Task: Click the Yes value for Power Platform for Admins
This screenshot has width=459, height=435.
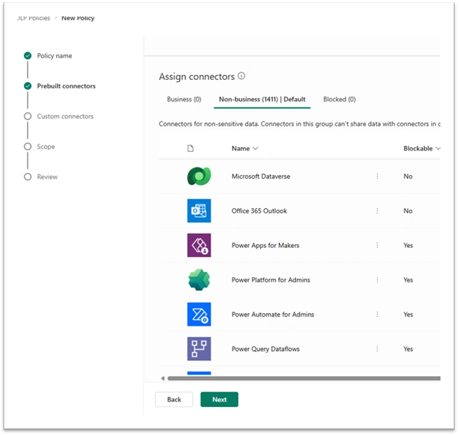Action: click(408, 280)
